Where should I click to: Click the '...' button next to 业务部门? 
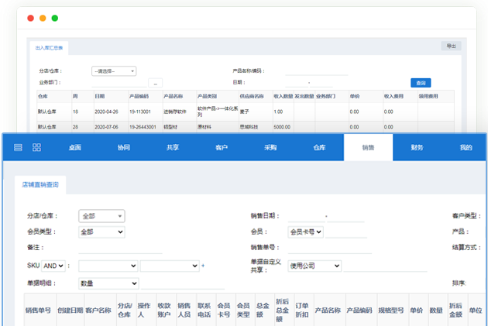click(155, 82)
